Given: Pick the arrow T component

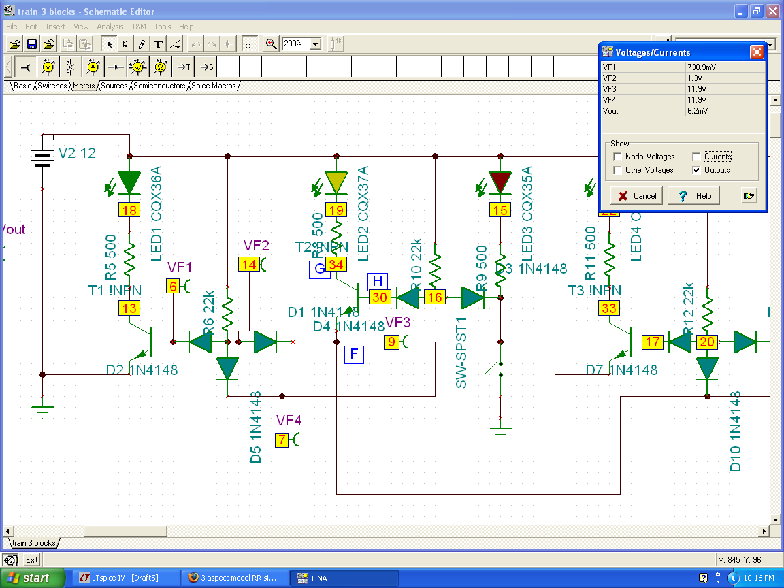Looking at the screenshot, I should pyautogui.click(x=183, y=67).
